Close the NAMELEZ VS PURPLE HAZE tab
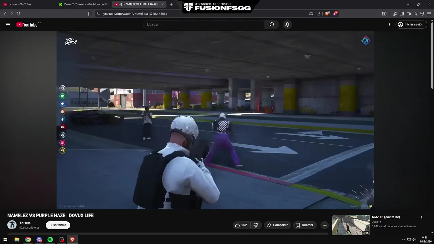Screen dimensions: 434x244 [x=163, y=4]
